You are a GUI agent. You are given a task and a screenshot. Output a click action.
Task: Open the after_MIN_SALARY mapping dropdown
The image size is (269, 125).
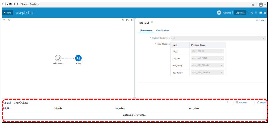[207, 65]
